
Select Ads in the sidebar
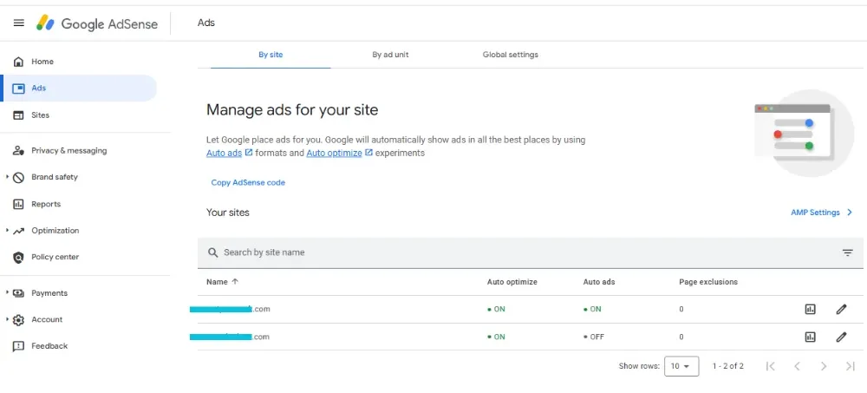79,88
